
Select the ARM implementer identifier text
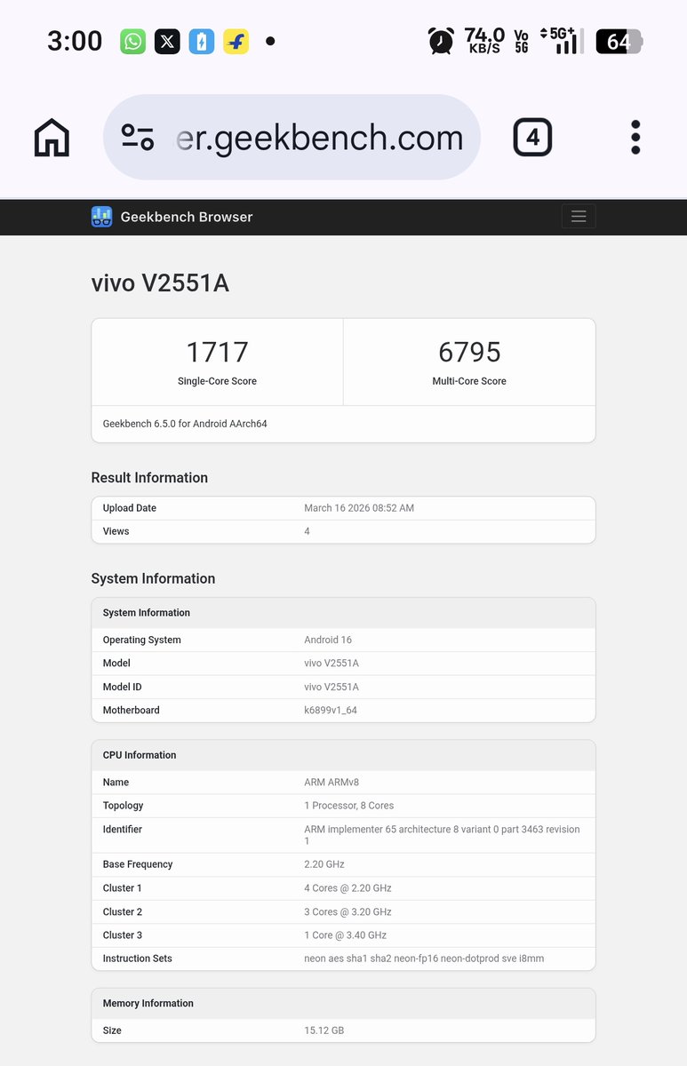(x=442, y=835)
